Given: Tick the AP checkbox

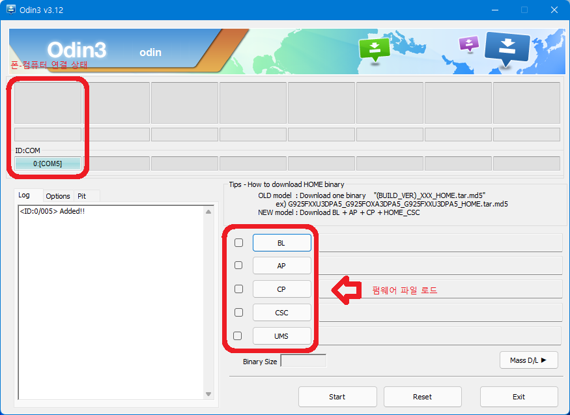Looking at the screenshot, I should (238, 265).
